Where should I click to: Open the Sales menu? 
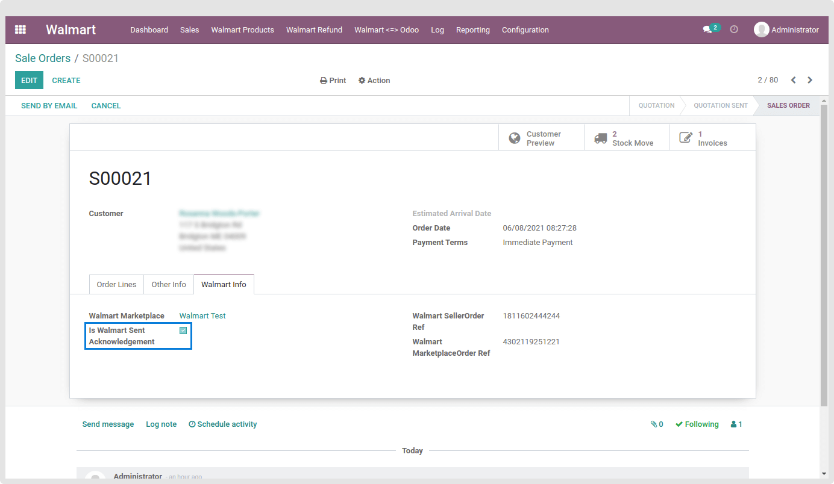(x=189, y=29)
